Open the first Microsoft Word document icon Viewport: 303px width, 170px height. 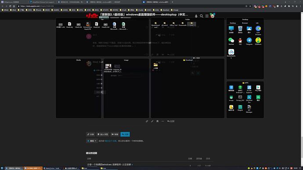click(115, 24)
